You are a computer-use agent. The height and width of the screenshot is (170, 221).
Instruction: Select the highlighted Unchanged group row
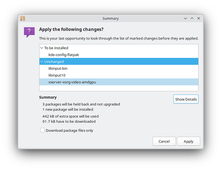tap(119, 62)
